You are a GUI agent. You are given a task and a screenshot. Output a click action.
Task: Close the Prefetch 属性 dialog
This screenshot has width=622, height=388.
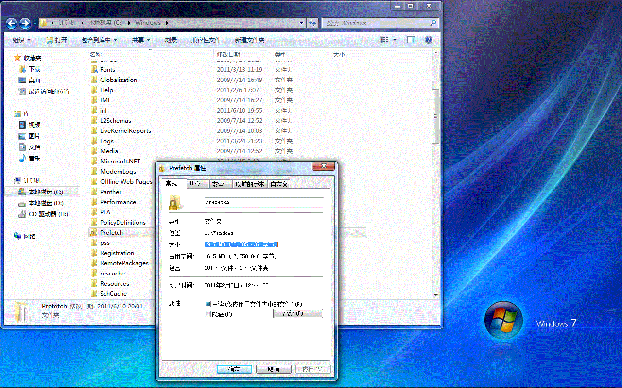[323, 167]
